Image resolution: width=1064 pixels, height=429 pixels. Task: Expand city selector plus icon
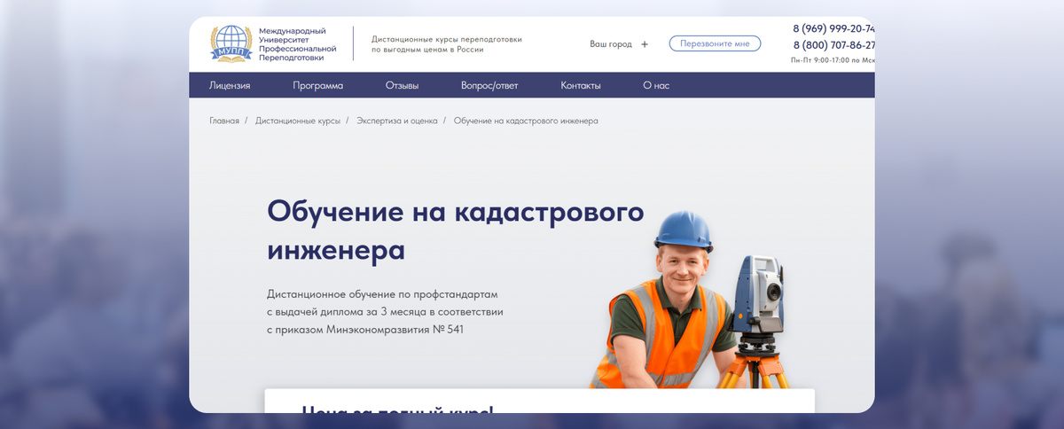coord(645,43)
